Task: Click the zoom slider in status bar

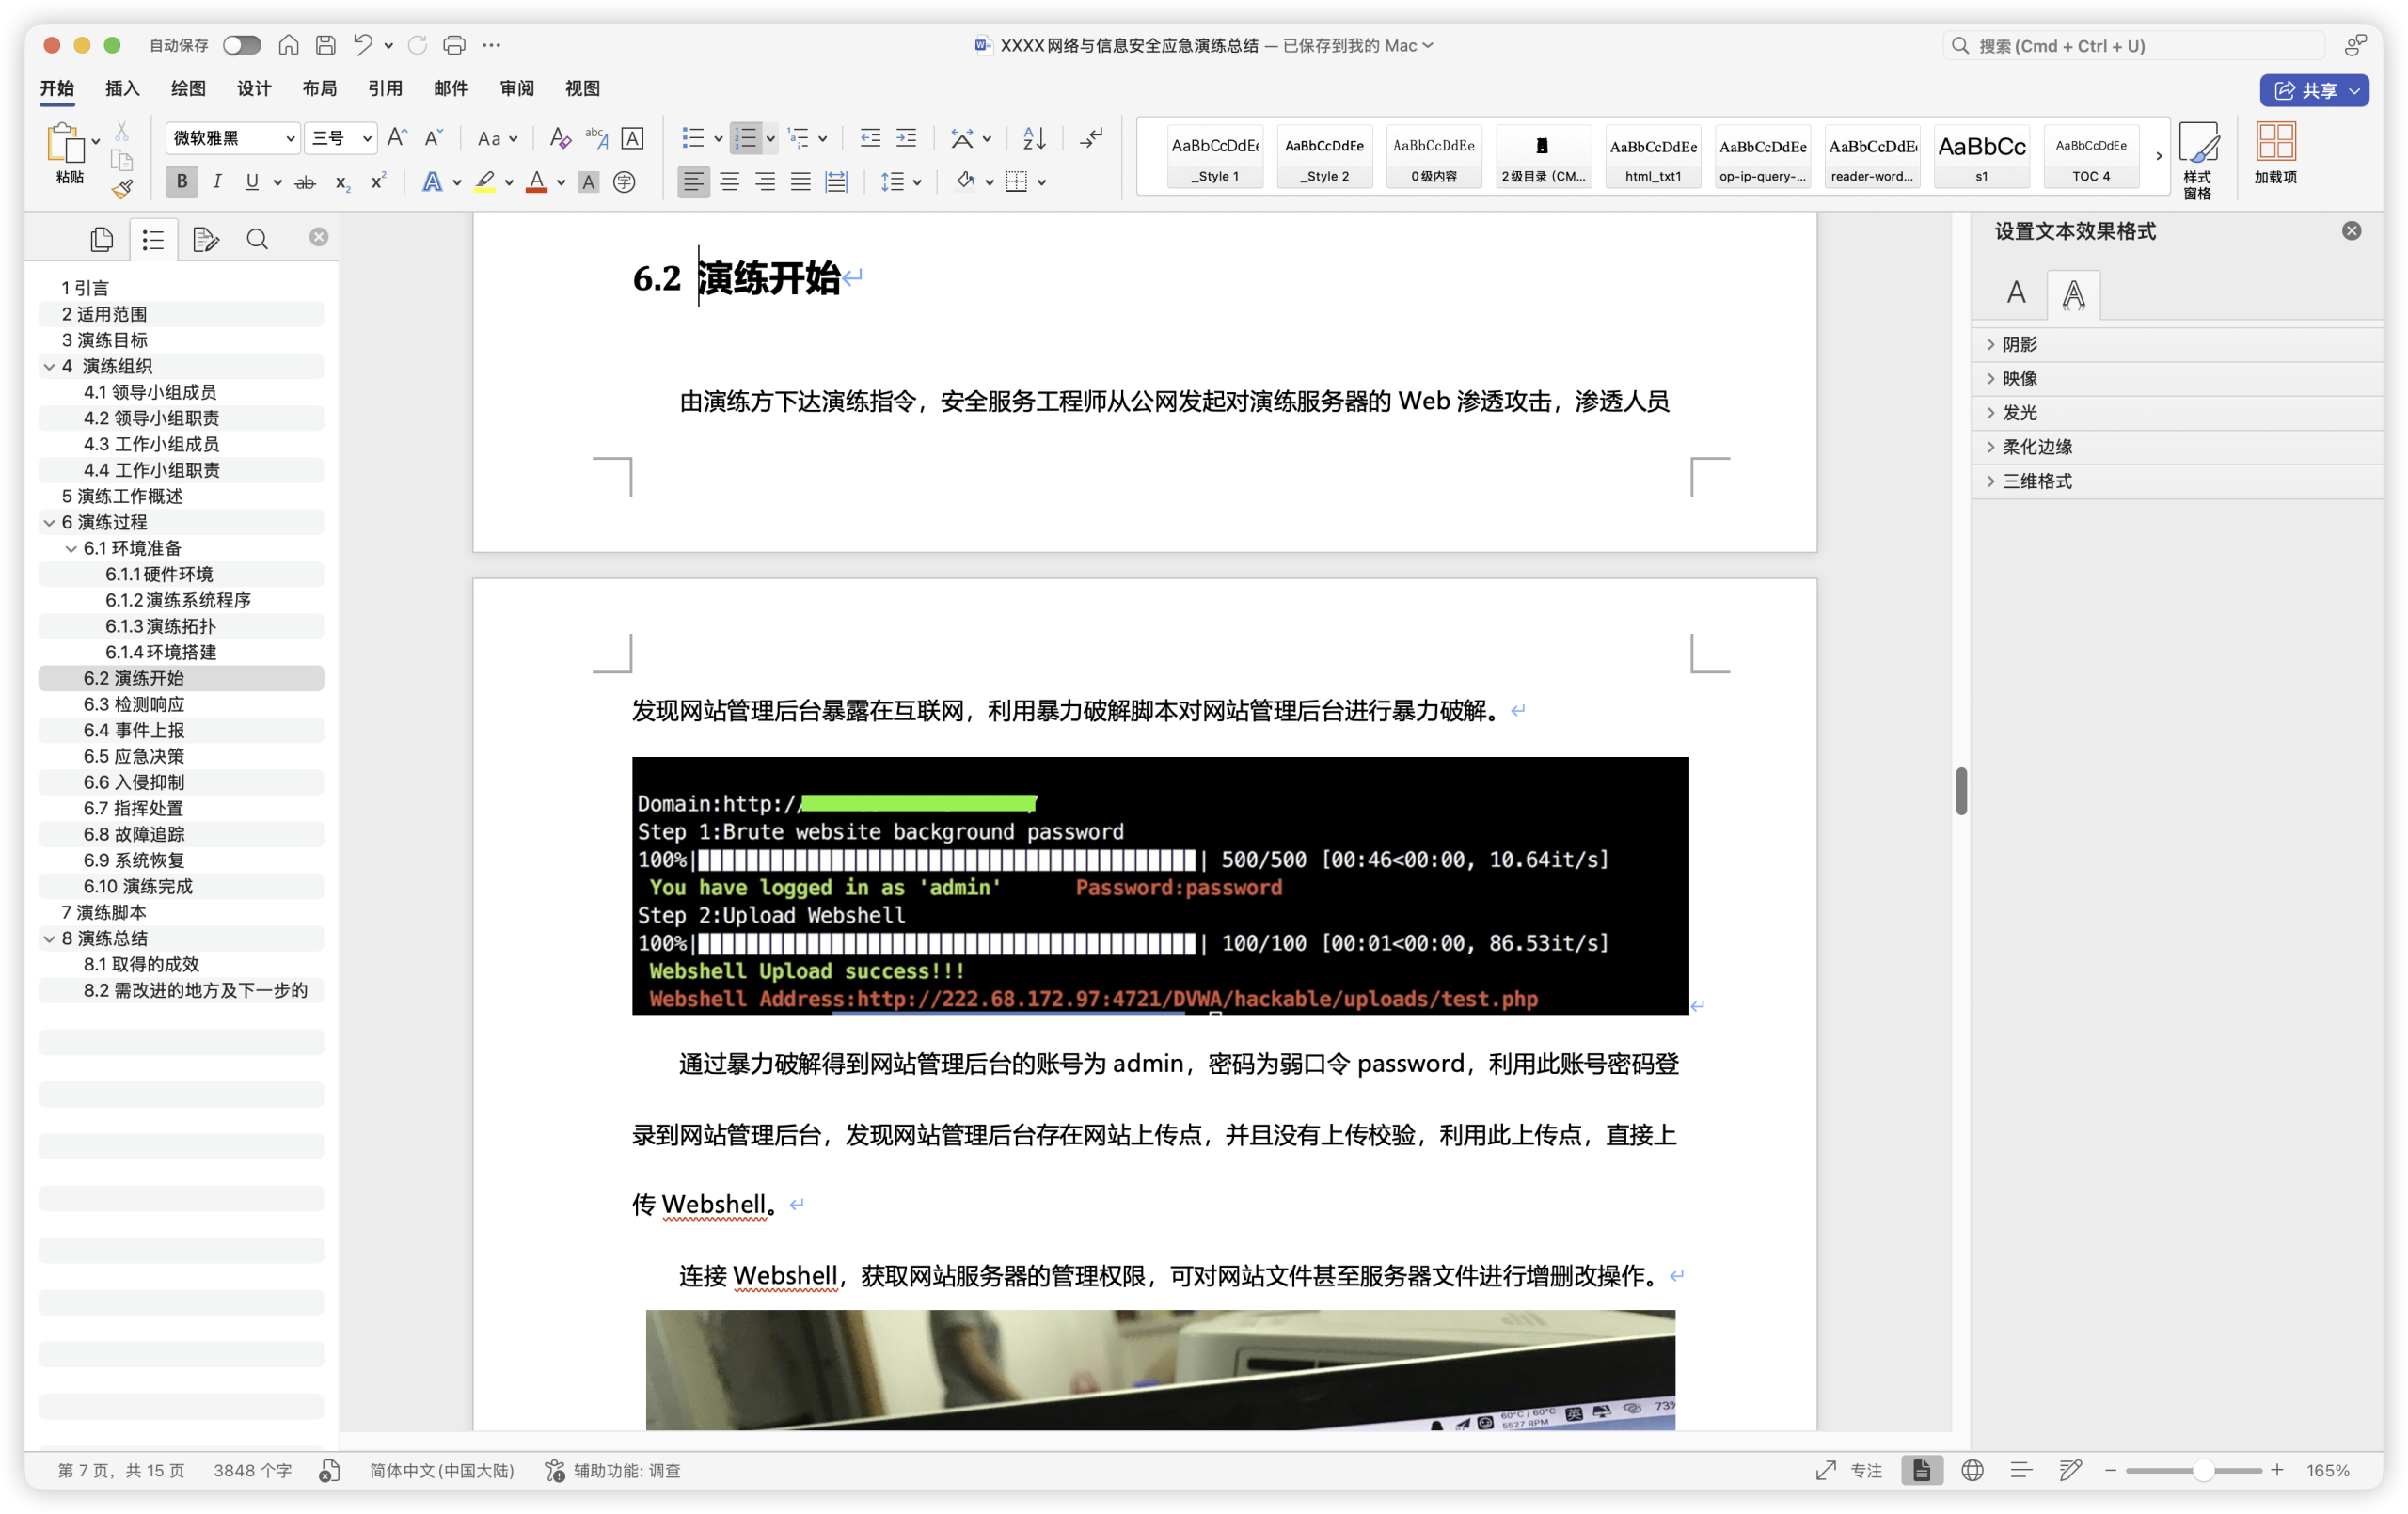Action: point(2193,1470)
